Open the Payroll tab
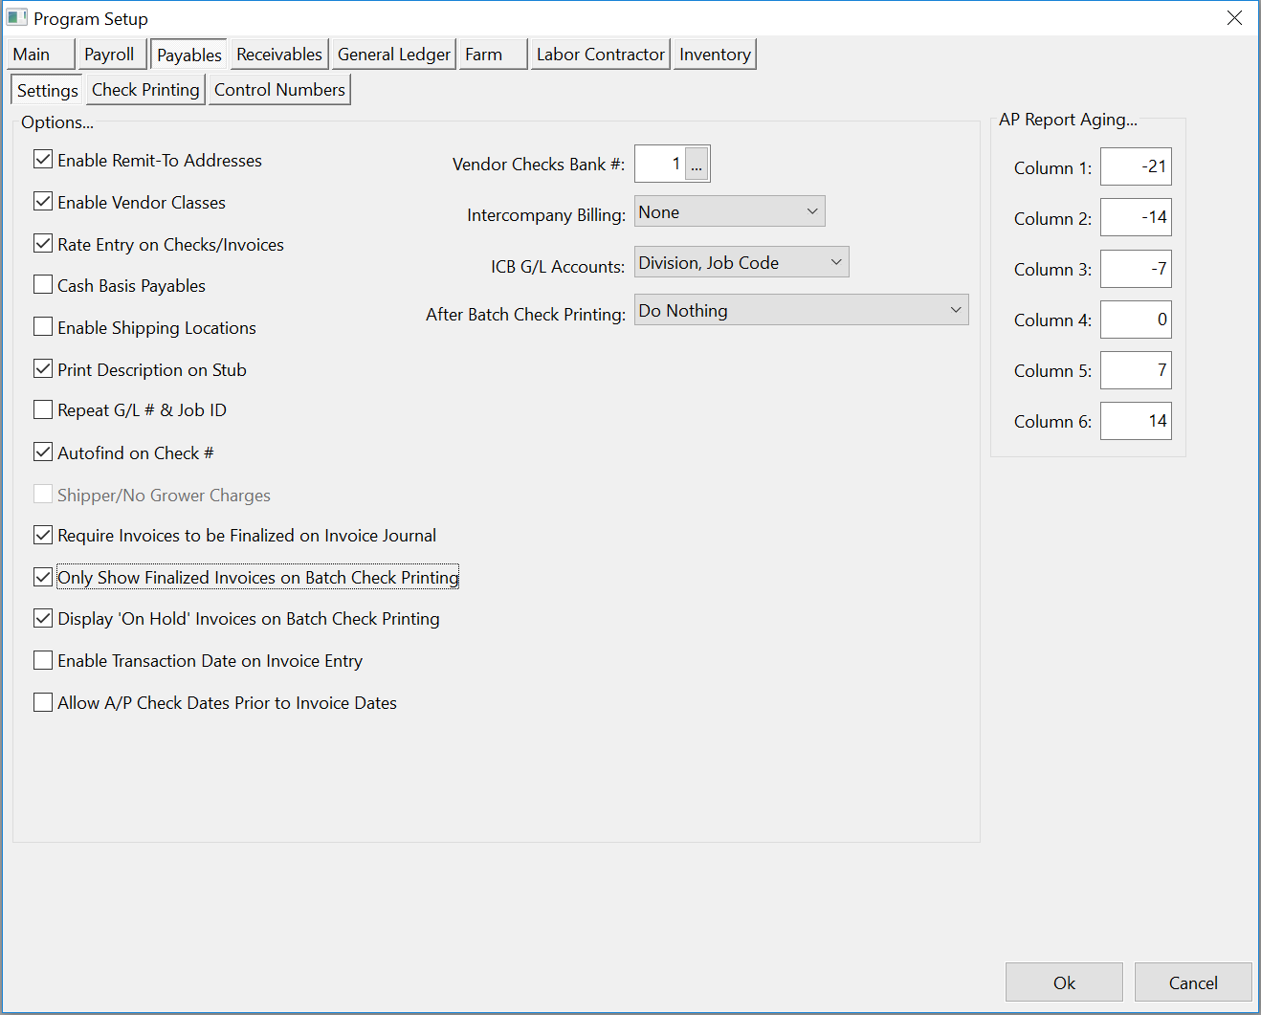The height and width of the screenshot is (1015, 1261). 111,55
